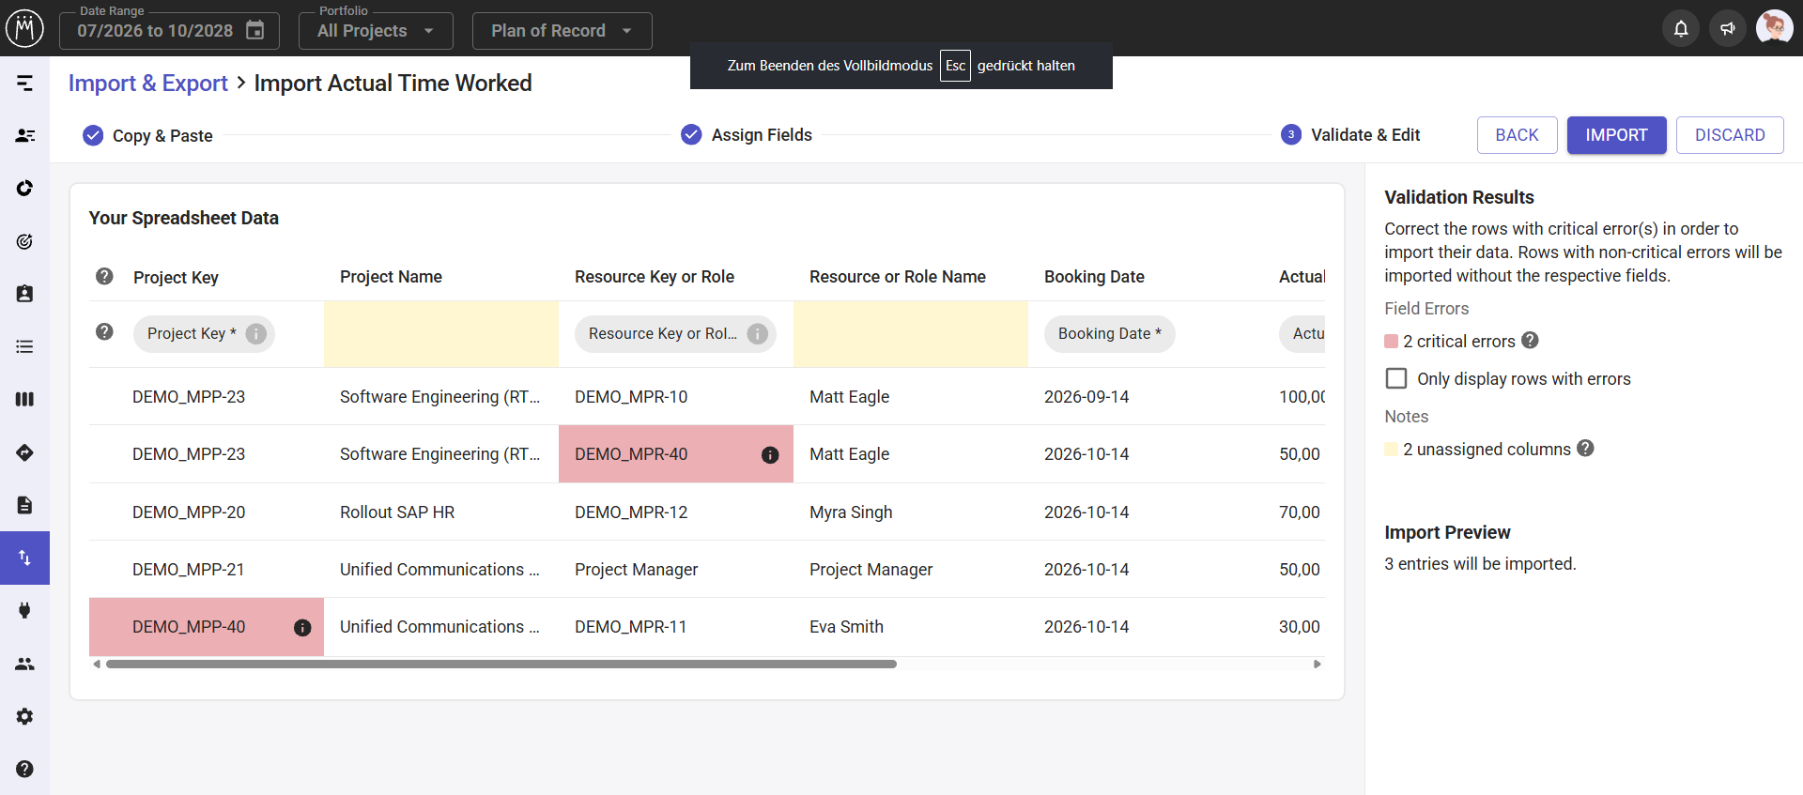Open the plug integrations sidebar icon
Screen dimensions: 1803x795
(x=25, y=610)
